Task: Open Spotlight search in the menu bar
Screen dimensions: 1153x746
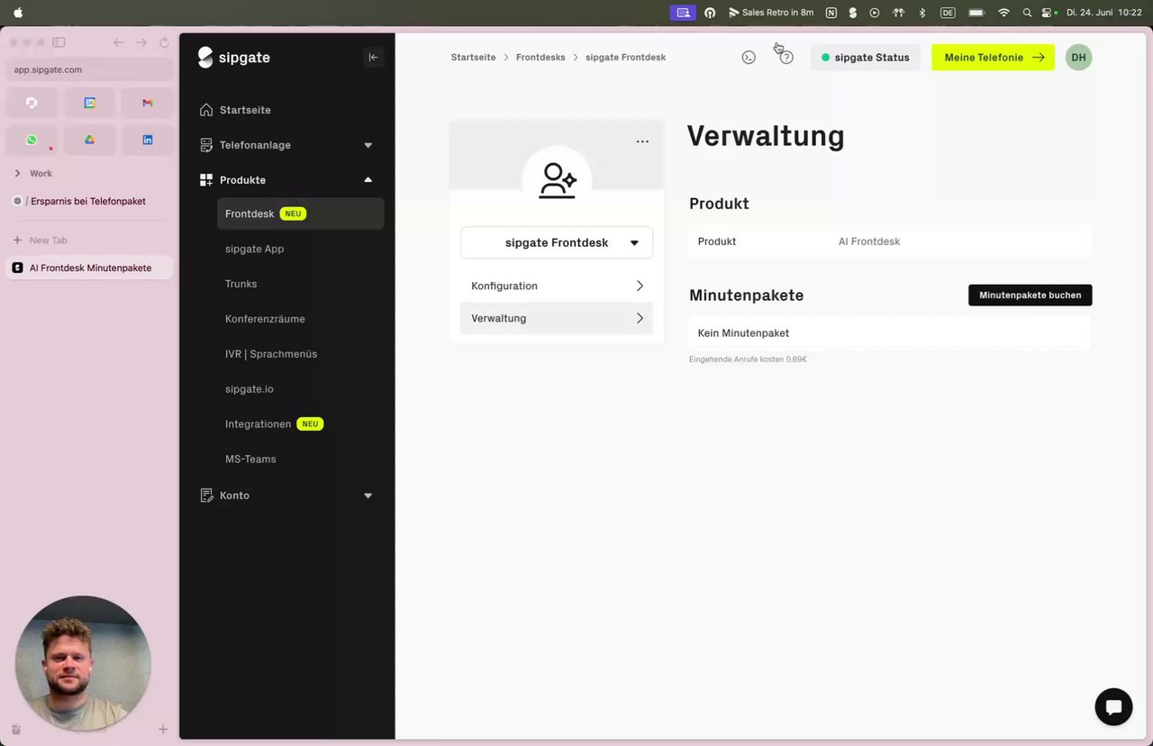Action: point(1027,13)
